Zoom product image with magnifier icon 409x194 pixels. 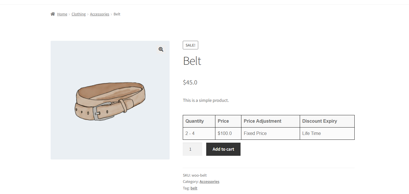coord(161,49)
